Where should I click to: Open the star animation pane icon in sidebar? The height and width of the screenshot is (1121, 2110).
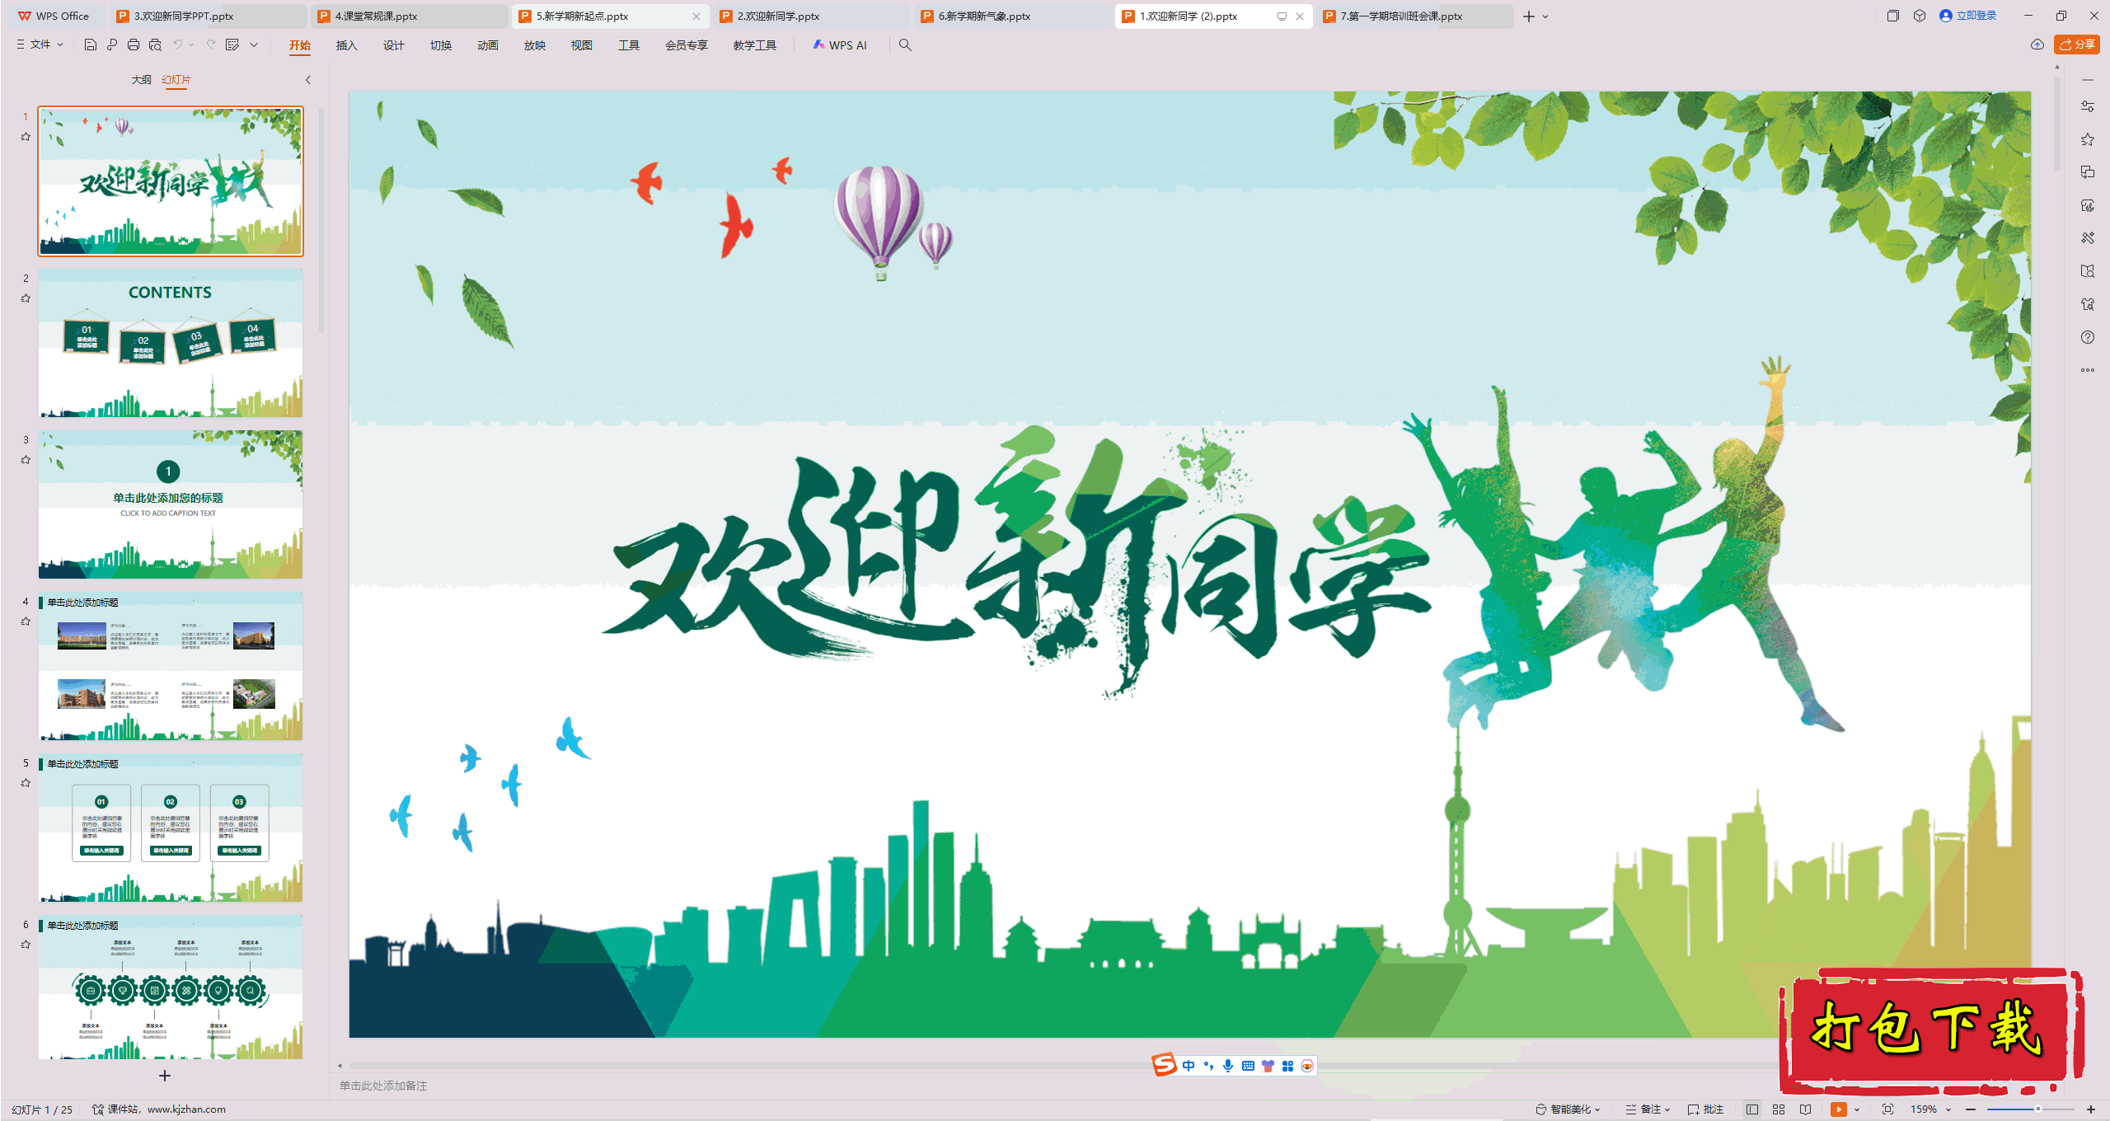click(x=2088, y=139)
